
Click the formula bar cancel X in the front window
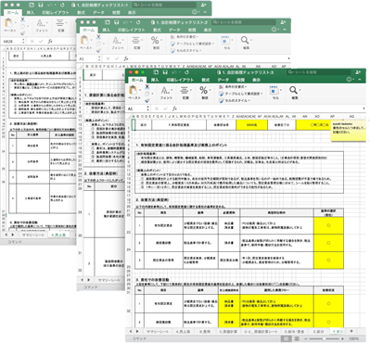point(157,108)
